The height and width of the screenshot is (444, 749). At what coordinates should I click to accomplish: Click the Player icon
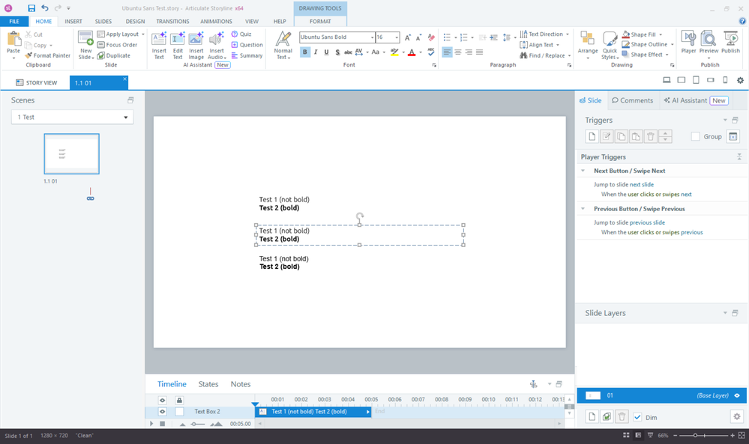point(688,38)
